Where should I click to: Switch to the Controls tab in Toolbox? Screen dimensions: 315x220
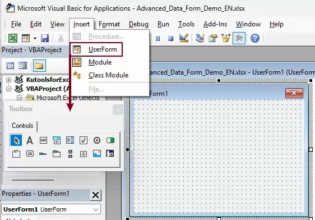(22, 126)
